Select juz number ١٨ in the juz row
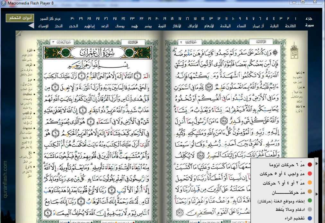This screenshot has height=223, width=325. tap(172, 18)
